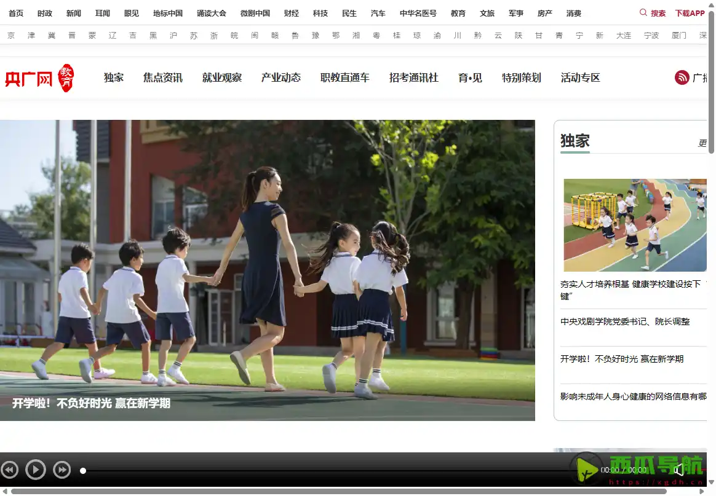
Task: Click the progress dot on the carousel slider
Action: point(83,471)
